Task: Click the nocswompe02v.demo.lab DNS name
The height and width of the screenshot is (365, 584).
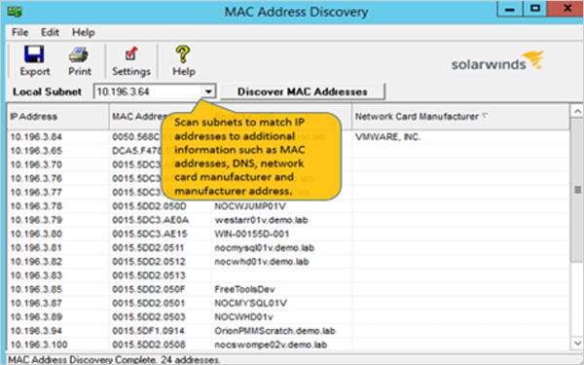Action: tap(271, 345)
